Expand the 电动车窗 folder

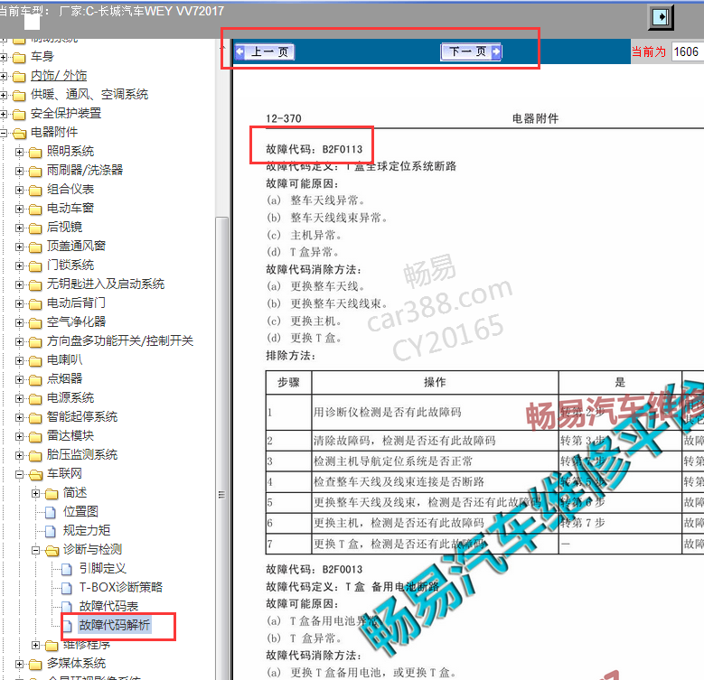(x=19, y=209)
